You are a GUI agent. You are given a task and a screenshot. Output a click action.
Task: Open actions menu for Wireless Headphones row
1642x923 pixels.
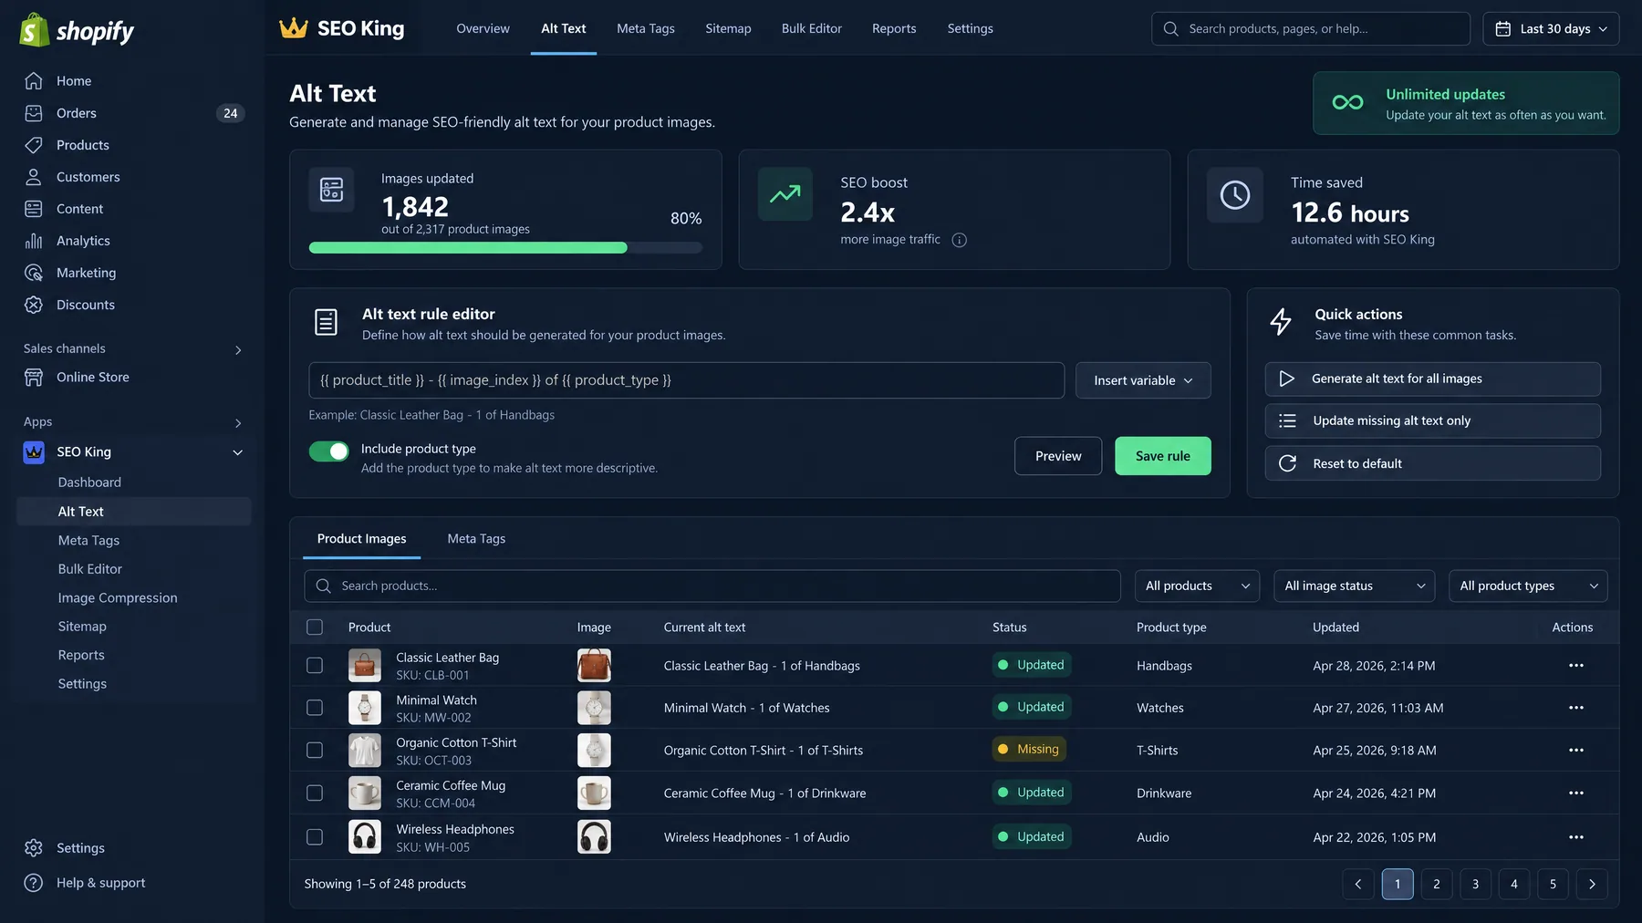pyautogui.click(x=1575, y=837)
